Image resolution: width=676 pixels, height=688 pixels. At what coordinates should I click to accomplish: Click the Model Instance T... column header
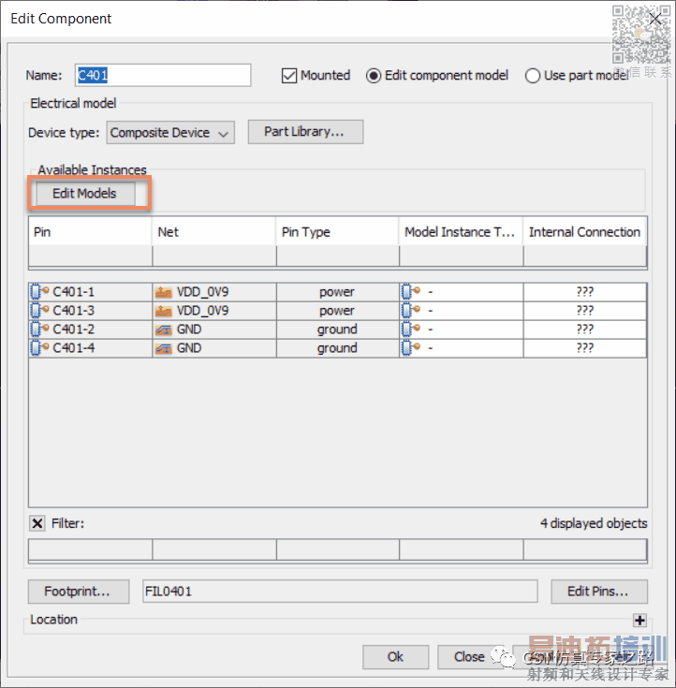click(x=461, y=232)
